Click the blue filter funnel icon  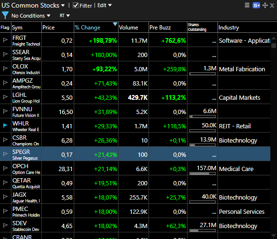pos(5,15)
